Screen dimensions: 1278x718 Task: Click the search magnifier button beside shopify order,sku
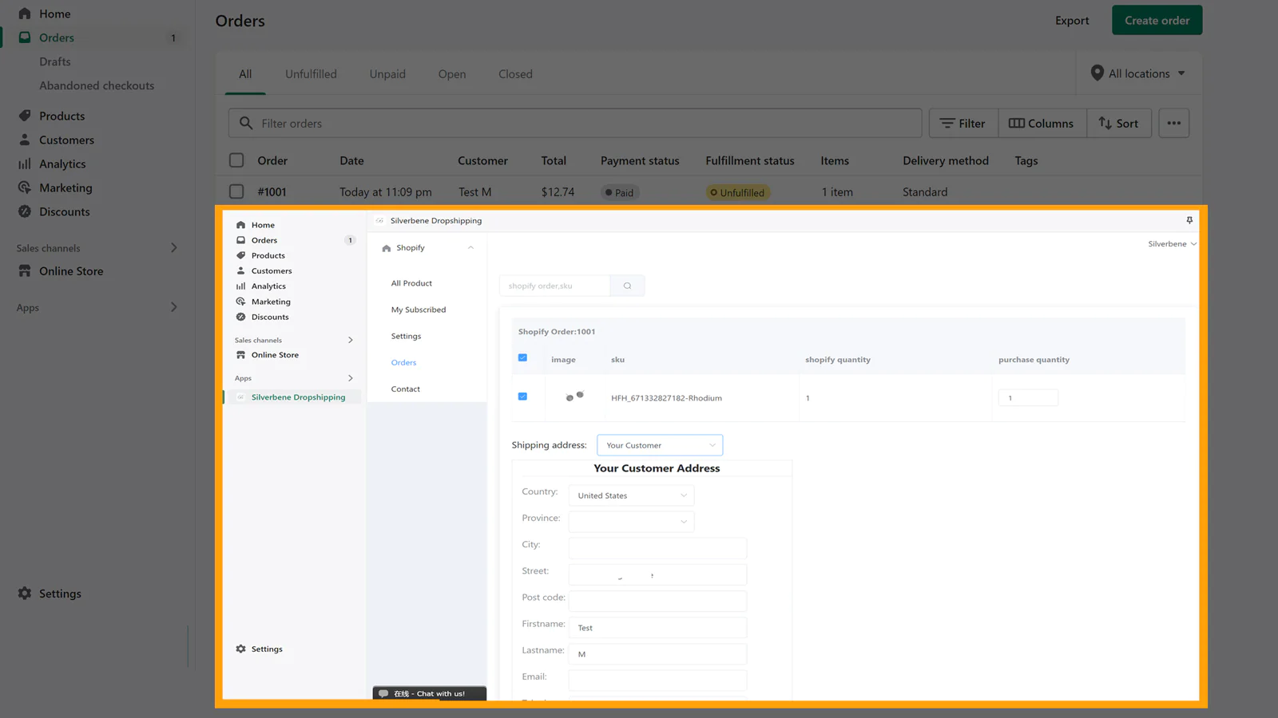[x=627, y=286]
